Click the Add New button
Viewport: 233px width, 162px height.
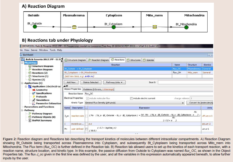pyautogui.click(x=71, y=82)
